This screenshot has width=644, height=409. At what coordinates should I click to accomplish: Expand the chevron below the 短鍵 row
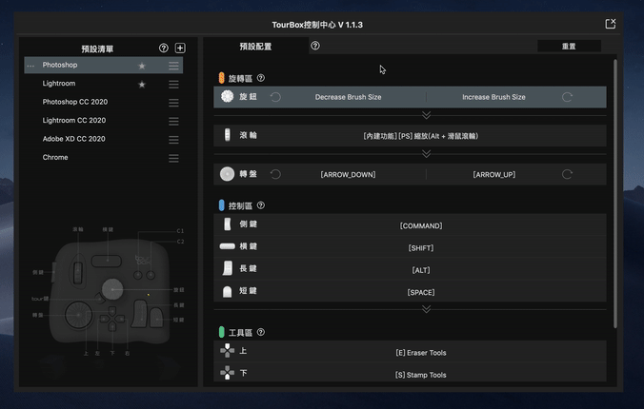(x=427, y=308)
